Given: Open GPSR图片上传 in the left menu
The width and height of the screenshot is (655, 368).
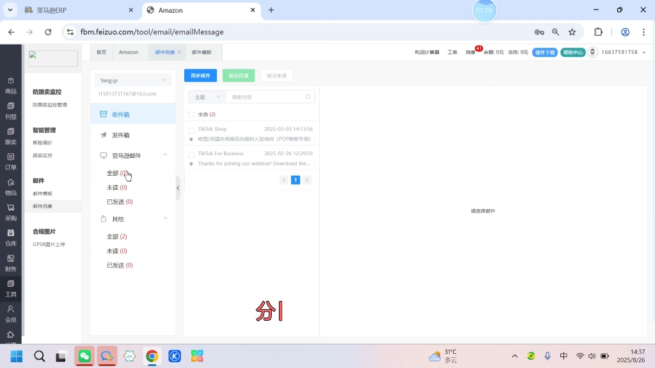Looking at the screenshot, I should [x=49, y=245].
